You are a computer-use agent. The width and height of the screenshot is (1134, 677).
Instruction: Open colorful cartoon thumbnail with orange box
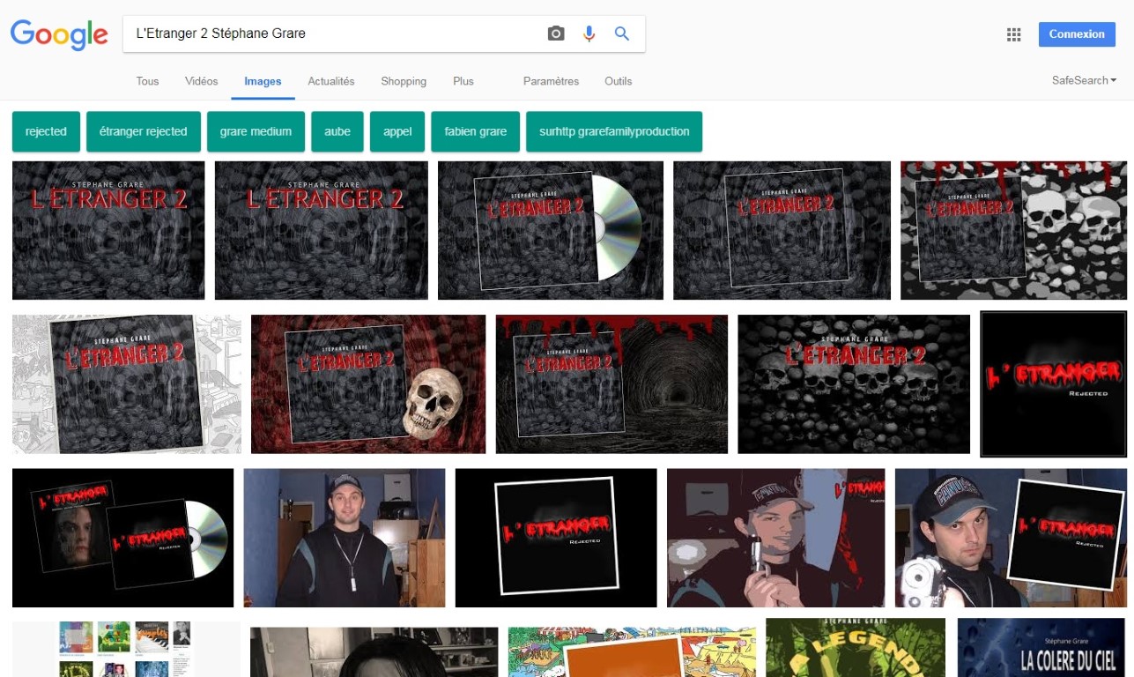point(632,652)
